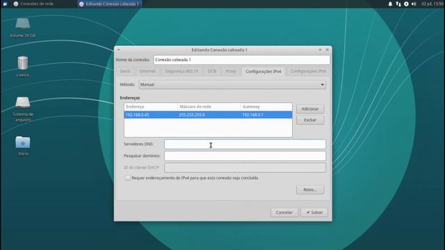Minimize the editing dialog window

320,50
